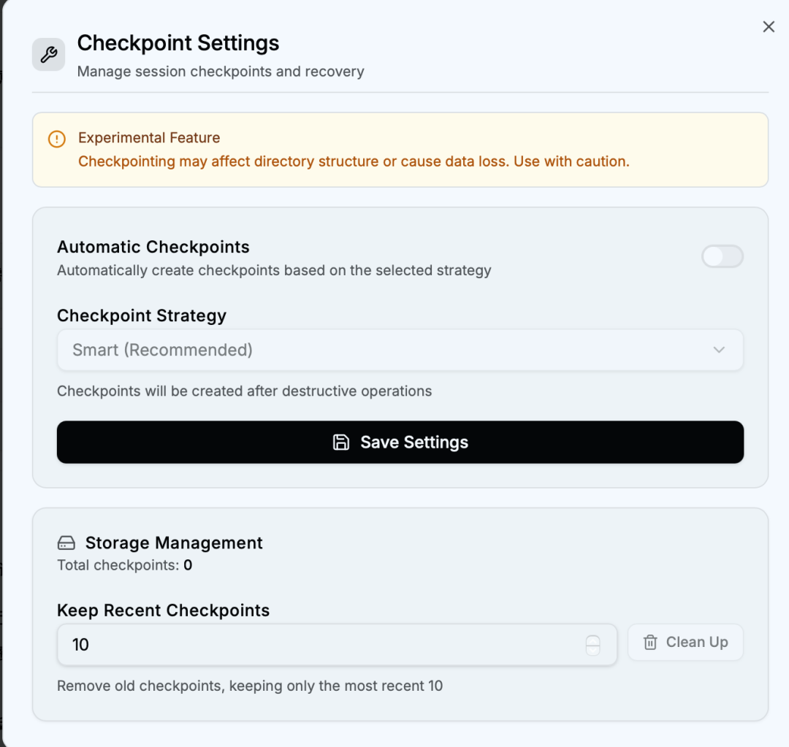The height and width of the screenshot is (747, 789).
Task: Run Clean Up to remove old checkpoints
Action: pos(685,643)
